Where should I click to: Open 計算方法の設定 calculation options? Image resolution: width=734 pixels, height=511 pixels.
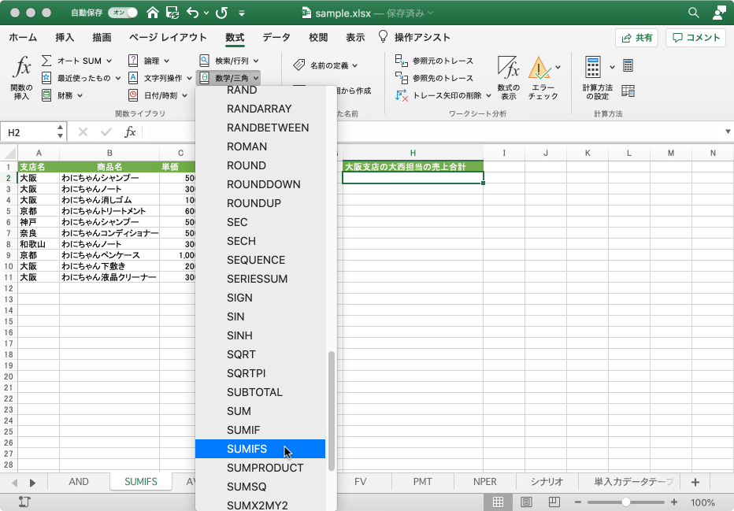597,78
